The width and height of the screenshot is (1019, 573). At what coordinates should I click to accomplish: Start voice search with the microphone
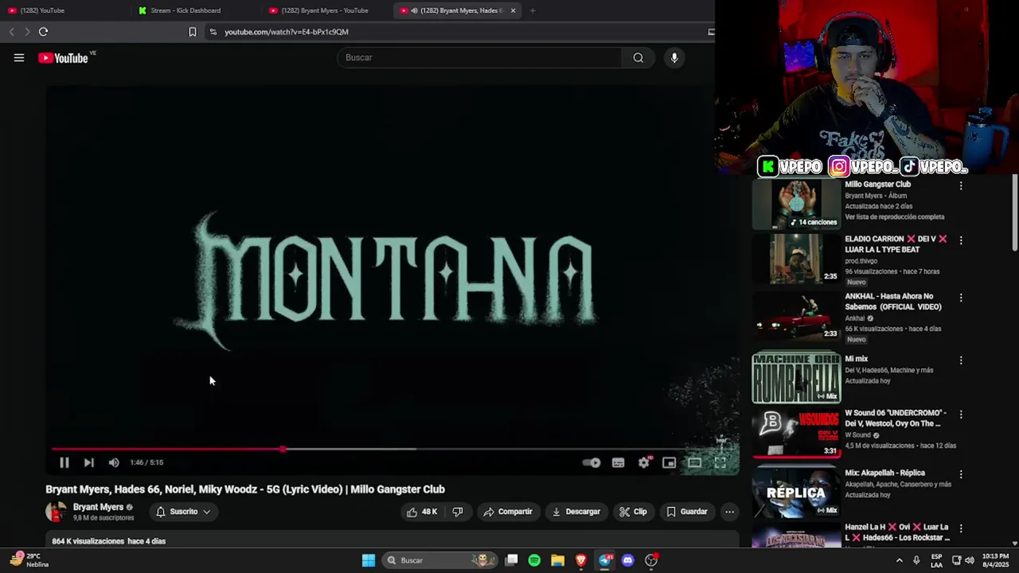674,57
